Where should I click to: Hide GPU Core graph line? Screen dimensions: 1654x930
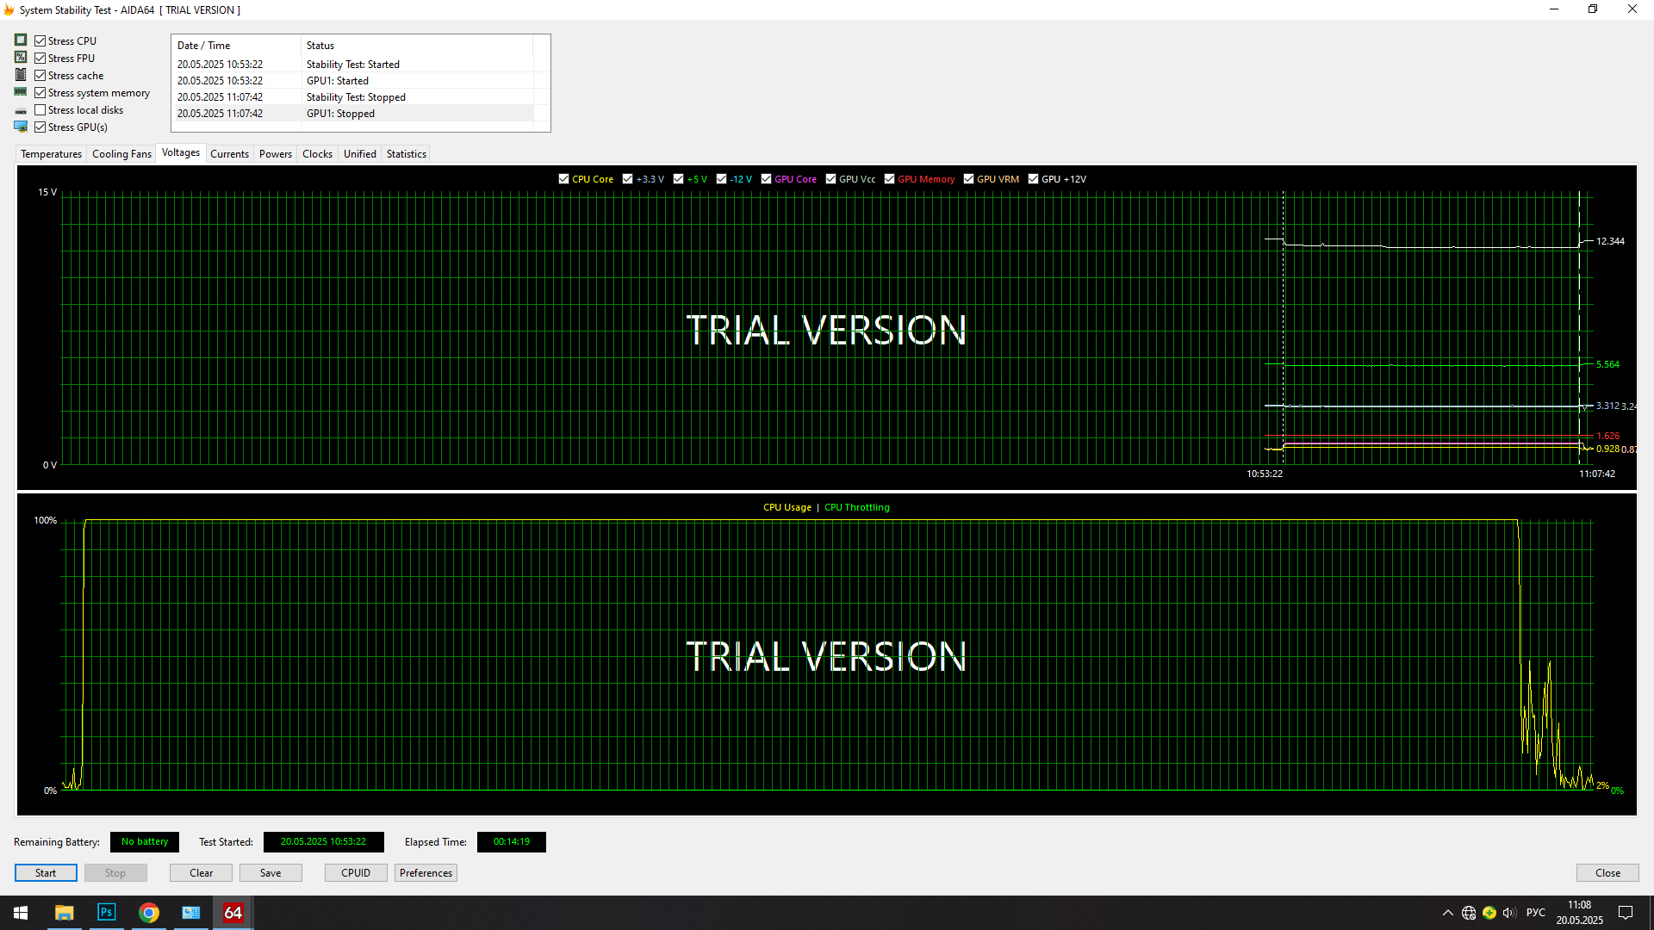(x=766, y=179)
